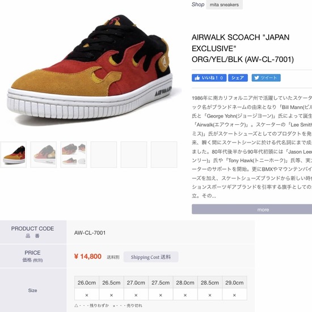Select the third multi-angle shoe thumbnail
Viewport: 312px width, 312px height.
(x=74, y=155)
